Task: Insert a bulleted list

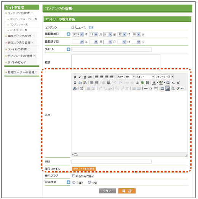Action: point(91,83)
